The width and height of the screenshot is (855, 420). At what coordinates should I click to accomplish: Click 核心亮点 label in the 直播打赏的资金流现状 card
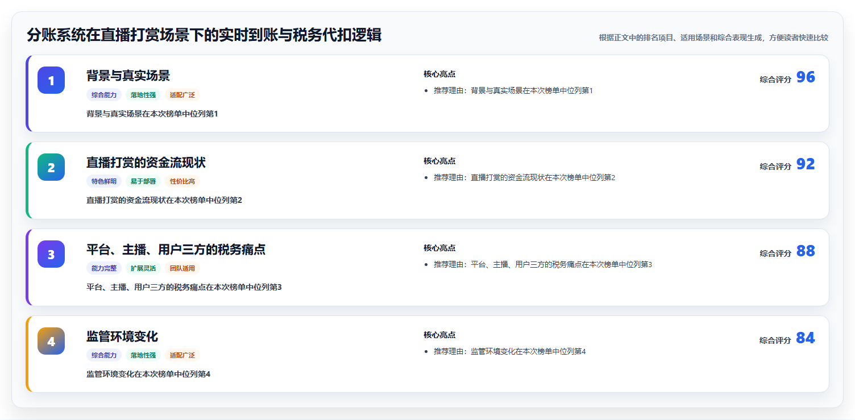coord(439,161)
